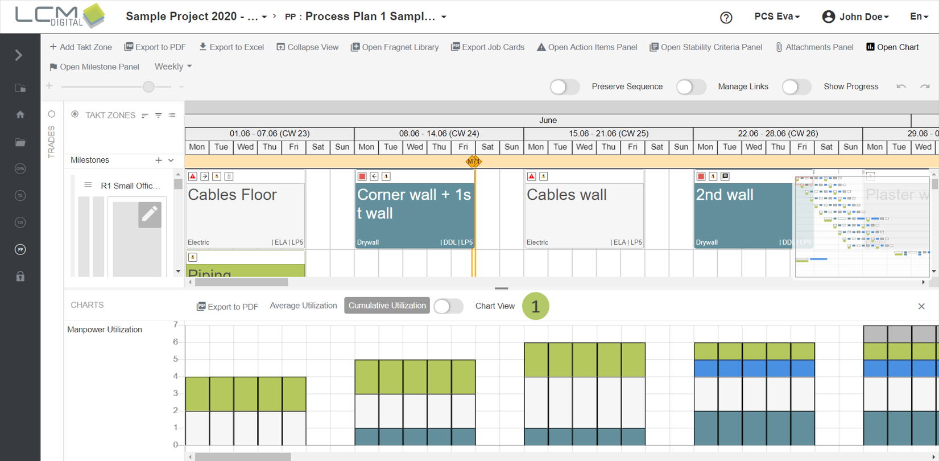Expand the left sidebar with chevron
This screenshot has height=461, width=939.
pos(19,55)
